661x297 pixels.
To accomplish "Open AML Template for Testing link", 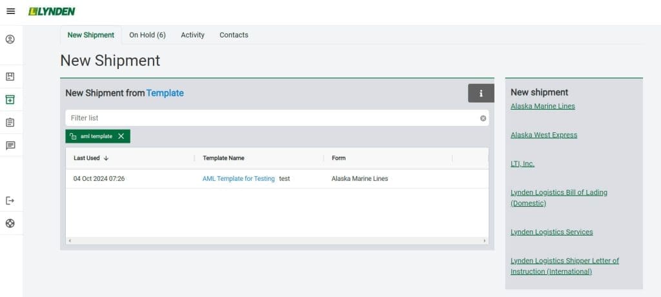I will 239,179.
